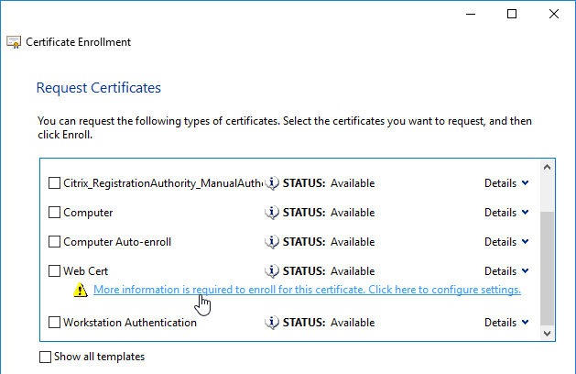Click the Certificate Enrollment title icon

[14, 42]
